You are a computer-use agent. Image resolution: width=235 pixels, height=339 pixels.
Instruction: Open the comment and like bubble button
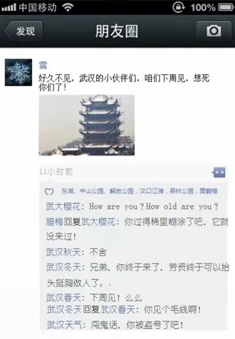point(218,173)
